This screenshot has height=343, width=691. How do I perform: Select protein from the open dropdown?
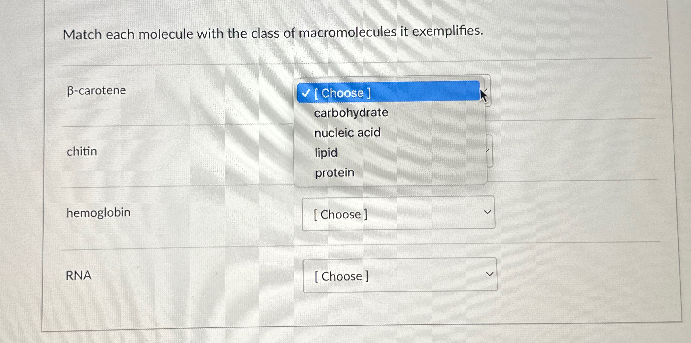334,172
